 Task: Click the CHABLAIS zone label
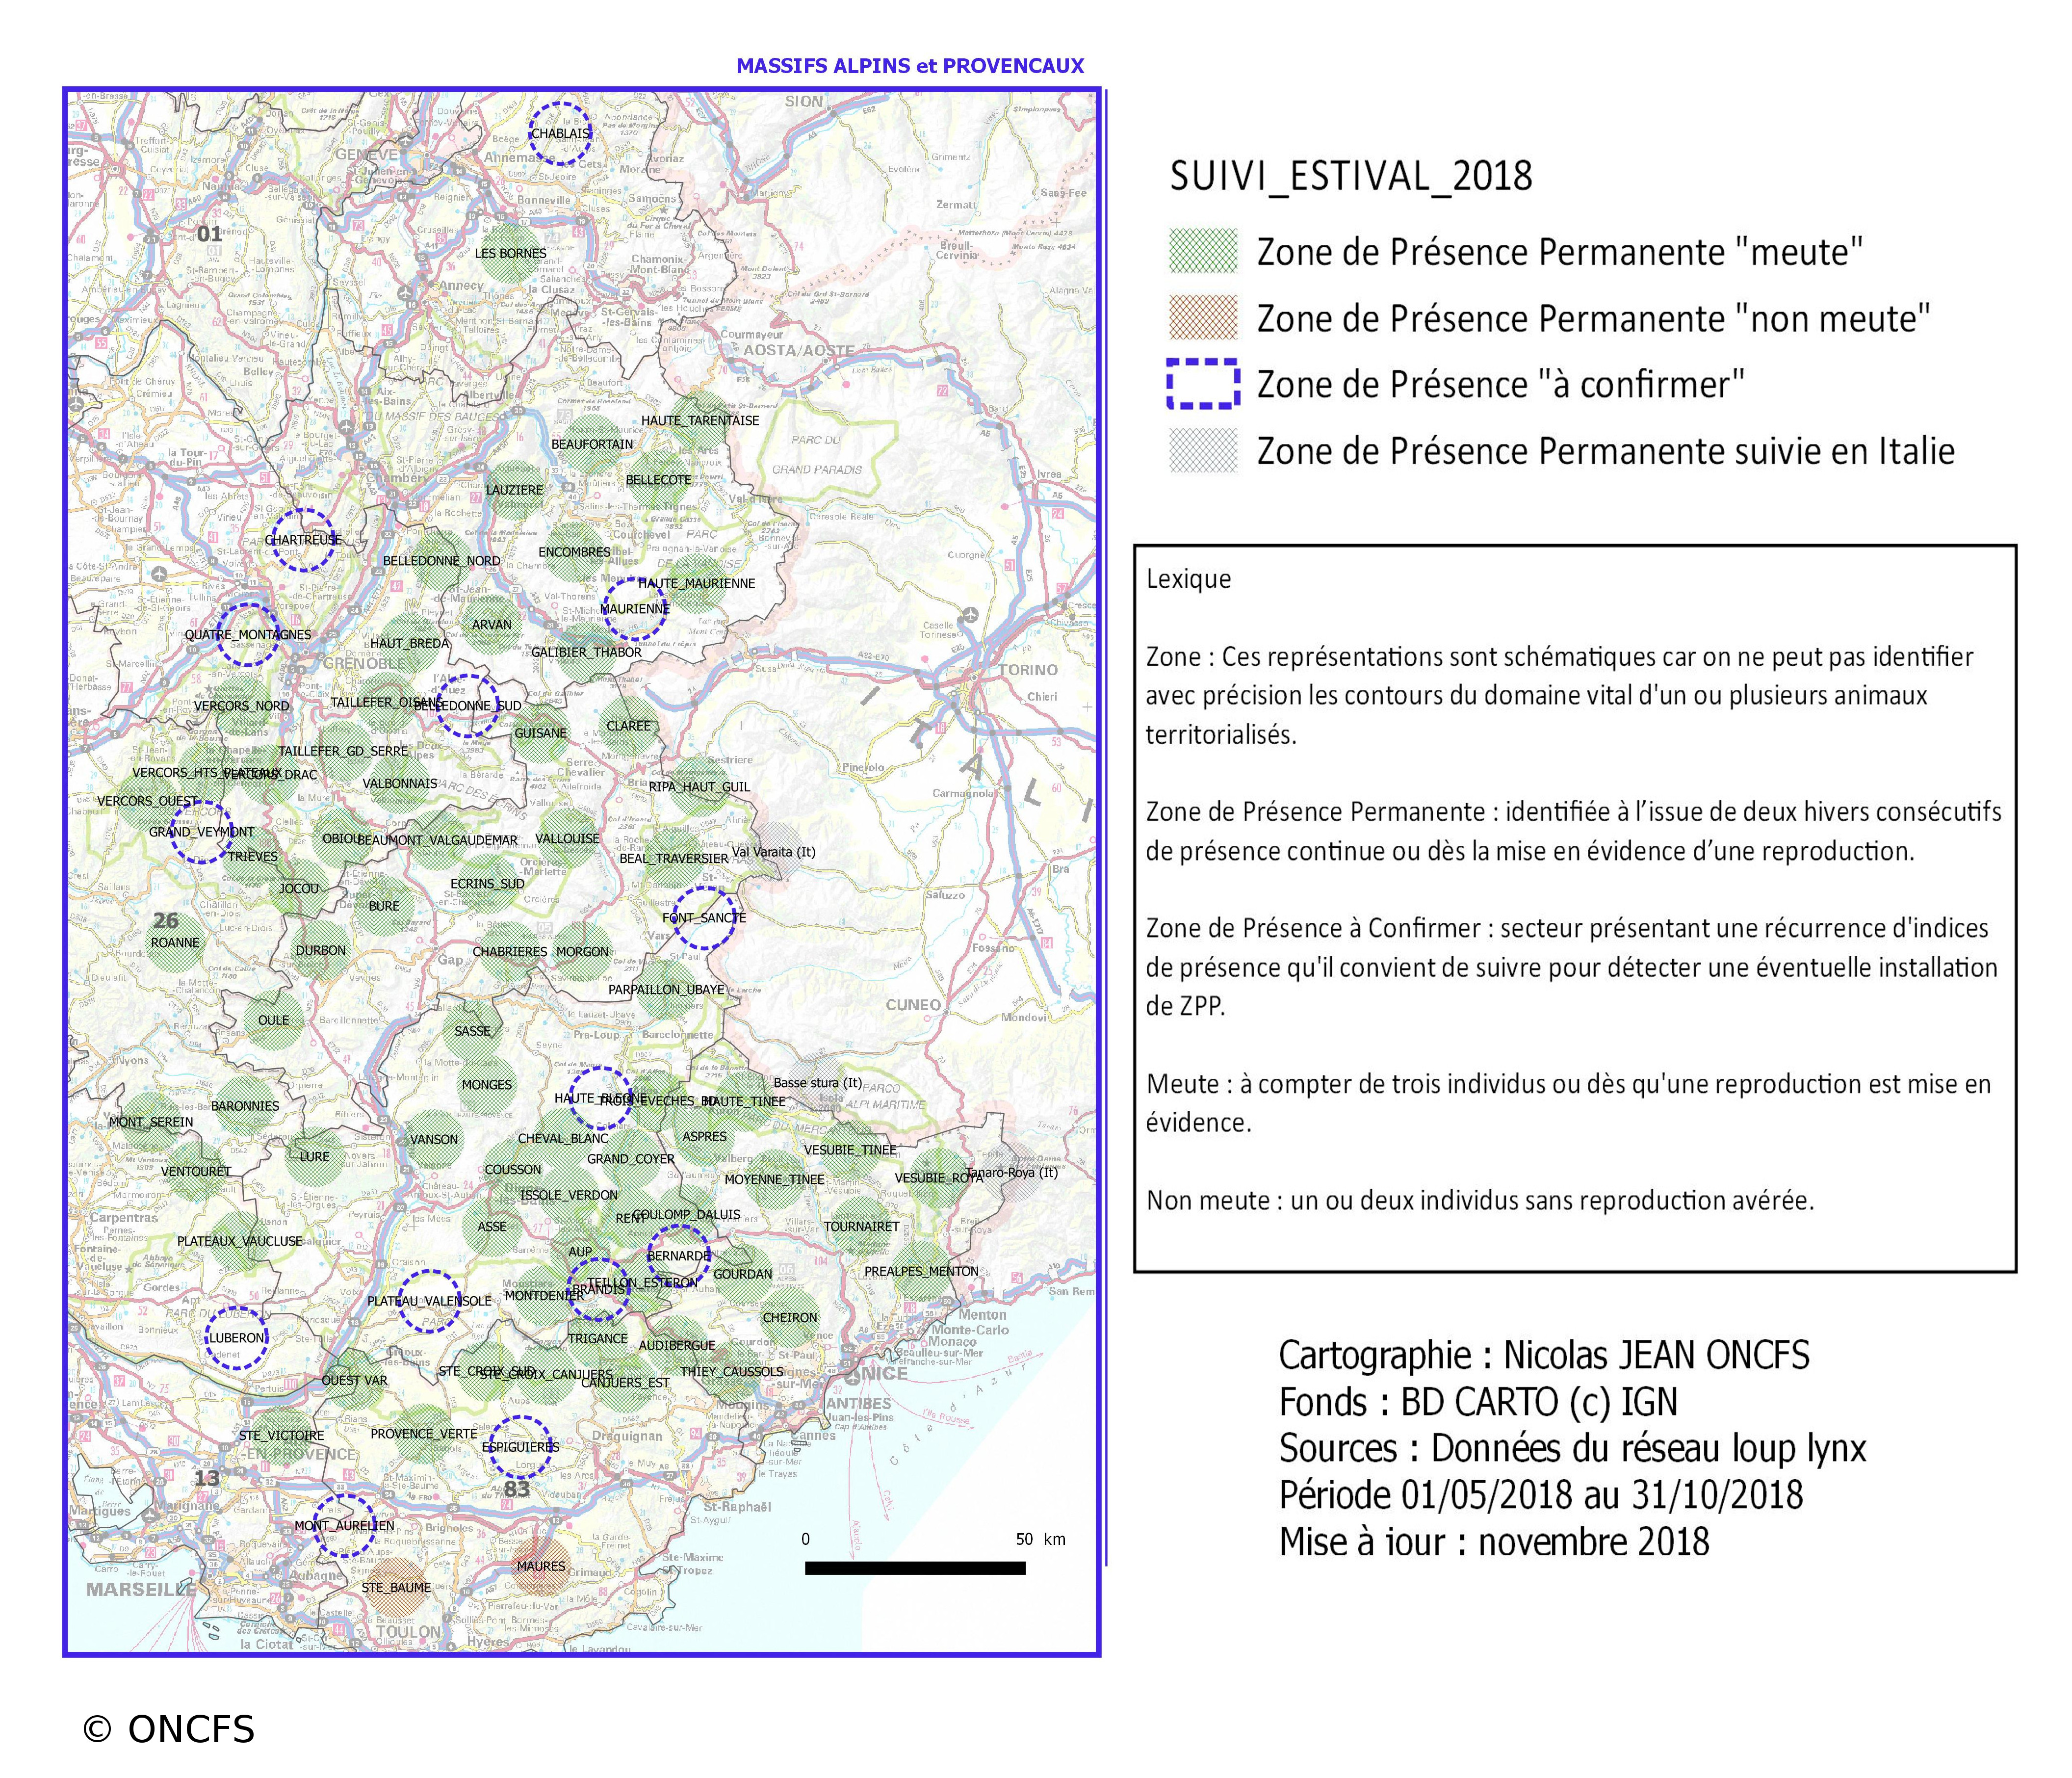(x=560, y=133)
